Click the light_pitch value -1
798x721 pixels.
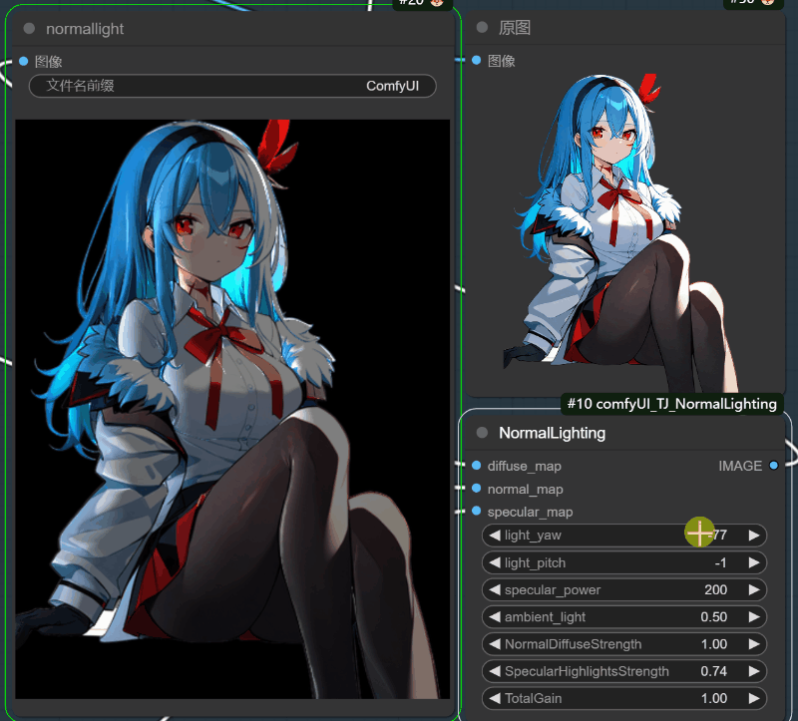(x=720, y=562)
